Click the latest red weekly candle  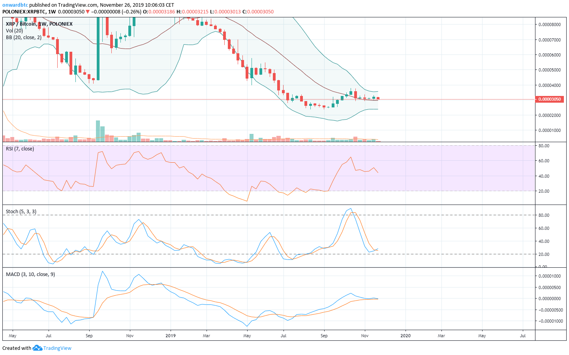378,98
